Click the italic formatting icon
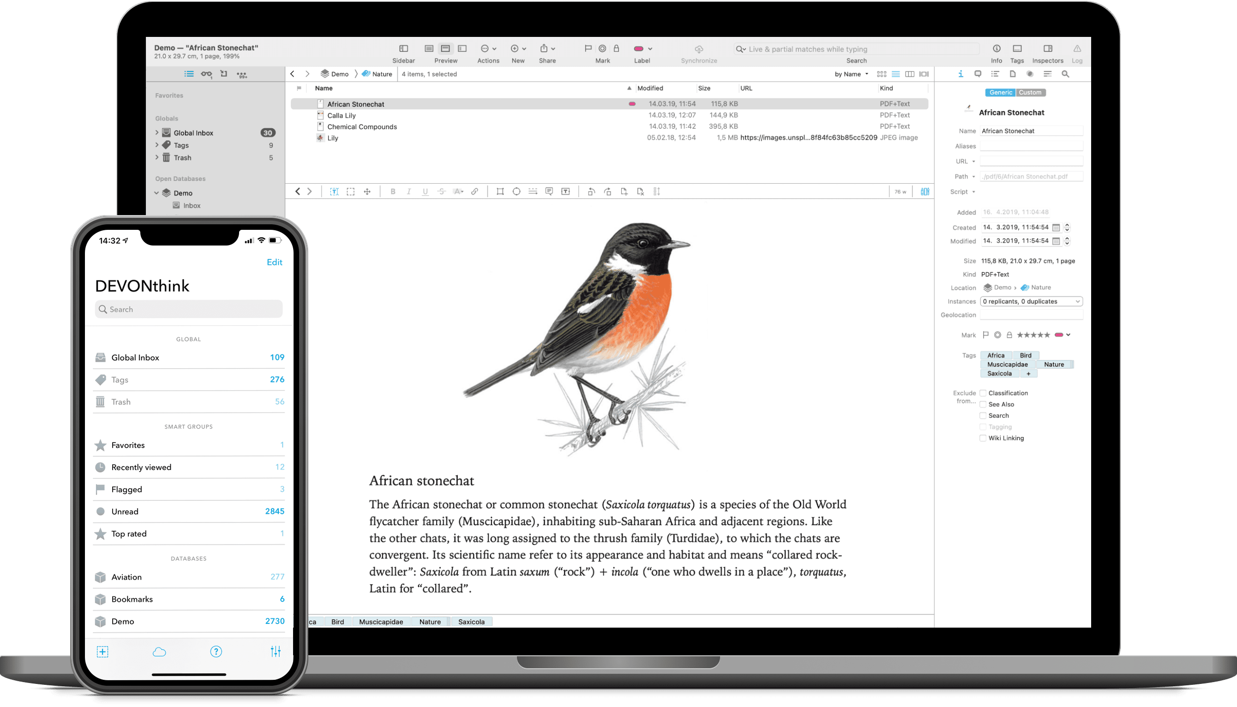This screenshot has height=707, width=1237. click(x=408, y=192)
